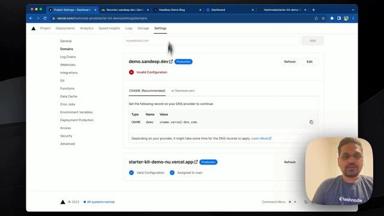Refresh the starter-kit-demo-nu.vercel.app domain
This screenshot has height=216, width=384.
pyautogui.click(x=290, y=162)
